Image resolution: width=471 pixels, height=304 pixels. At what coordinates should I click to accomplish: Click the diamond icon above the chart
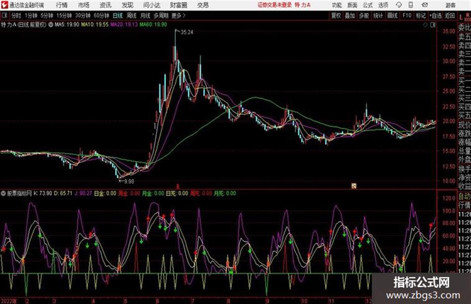(x=425, y=25)
